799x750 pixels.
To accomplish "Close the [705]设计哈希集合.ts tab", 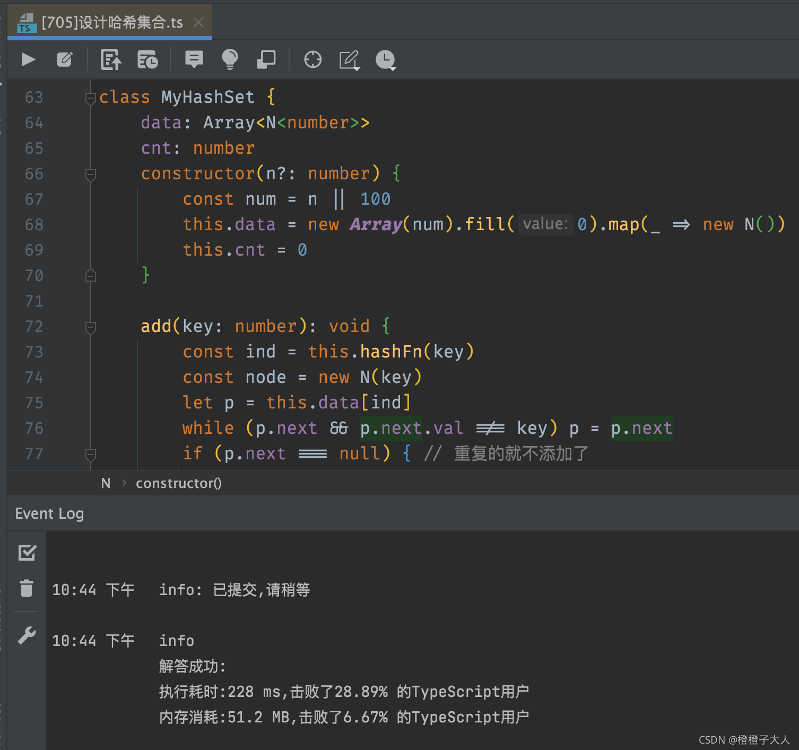I will (x=198, y=22).
